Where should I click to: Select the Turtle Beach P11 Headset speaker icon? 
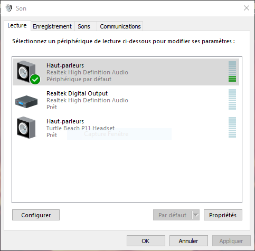26,128
